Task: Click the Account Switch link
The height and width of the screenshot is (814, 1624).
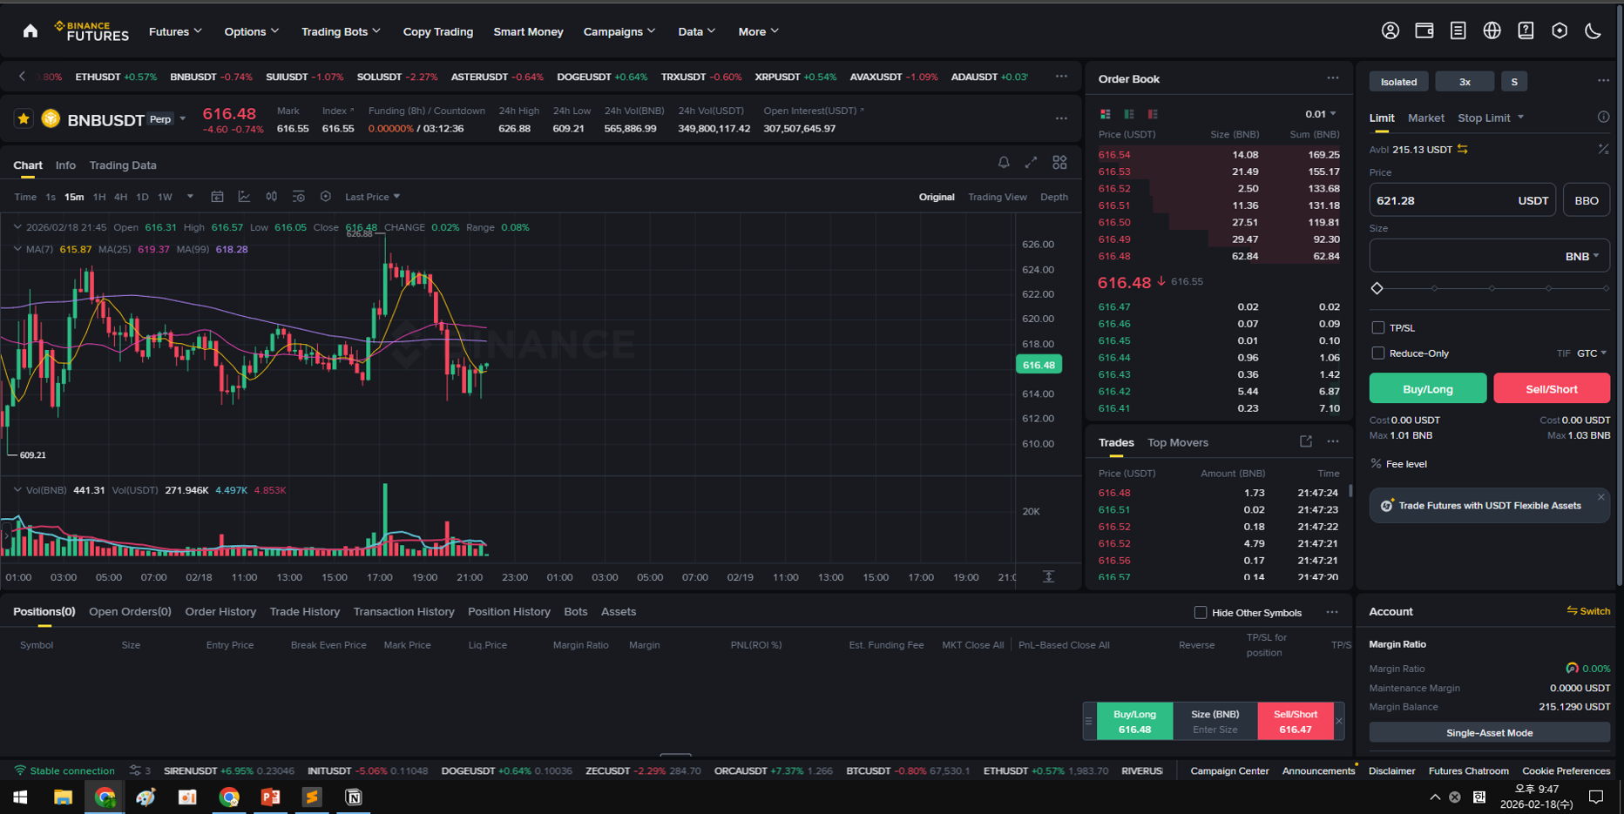Action: 1588,611
